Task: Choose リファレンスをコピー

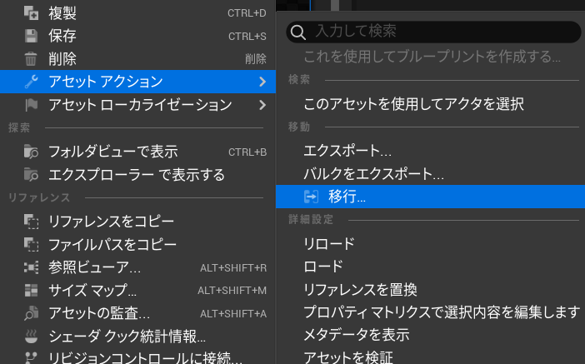Action: pyautogui.click(x=137, y=222)
